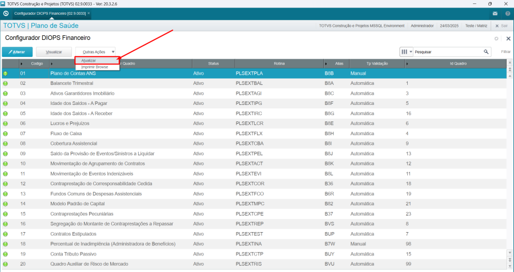Select row Ativos Garantidores Imobiliário
Viewport: 514px width, 272px height.
coord(254,94)
